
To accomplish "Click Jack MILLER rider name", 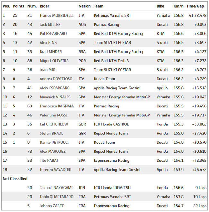I will (x=50, y=24).
